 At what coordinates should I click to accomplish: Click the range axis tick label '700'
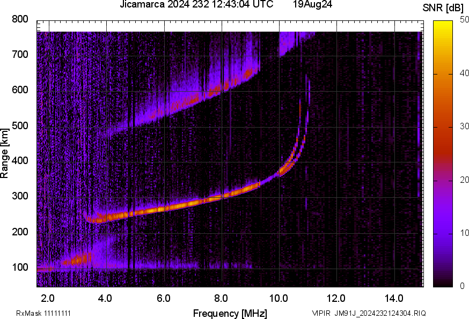click(x=20, y=54)
